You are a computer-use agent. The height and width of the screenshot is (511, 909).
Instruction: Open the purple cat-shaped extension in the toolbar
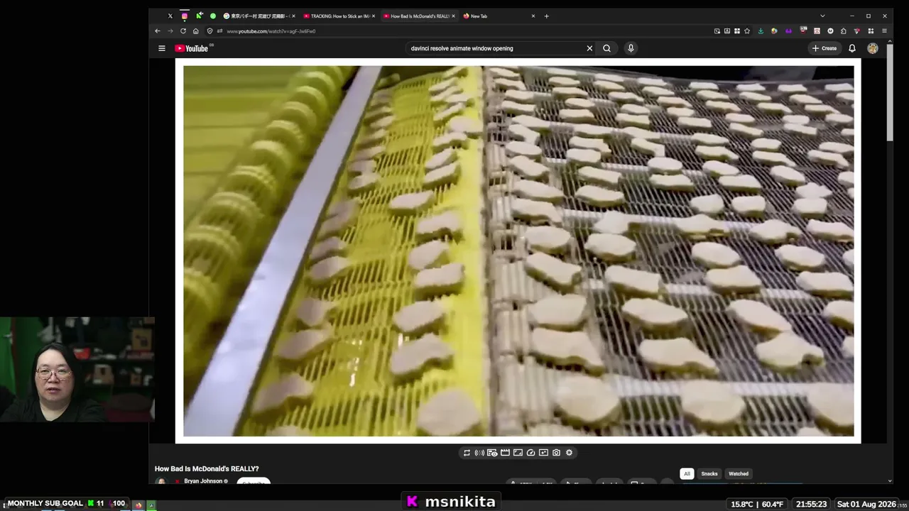point(788,31)
